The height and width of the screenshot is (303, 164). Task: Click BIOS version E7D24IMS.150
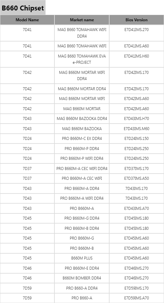pos(136,139)
